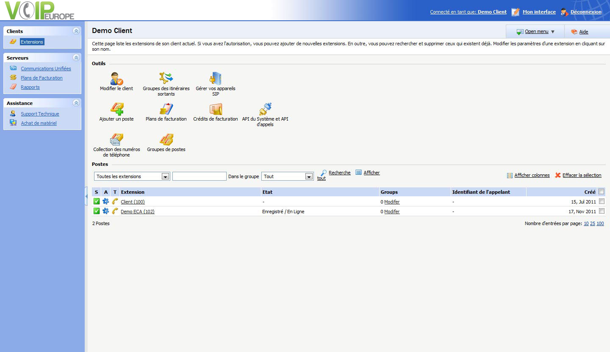The width and height of the screenshot is (610, 352).
Task: Toggle the select-all checkbox in table header
Action: 602,192
